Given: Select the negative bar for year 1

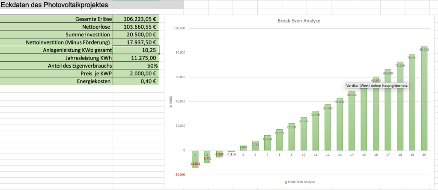Looking at the screenshot, I should [x=195, y=160].
